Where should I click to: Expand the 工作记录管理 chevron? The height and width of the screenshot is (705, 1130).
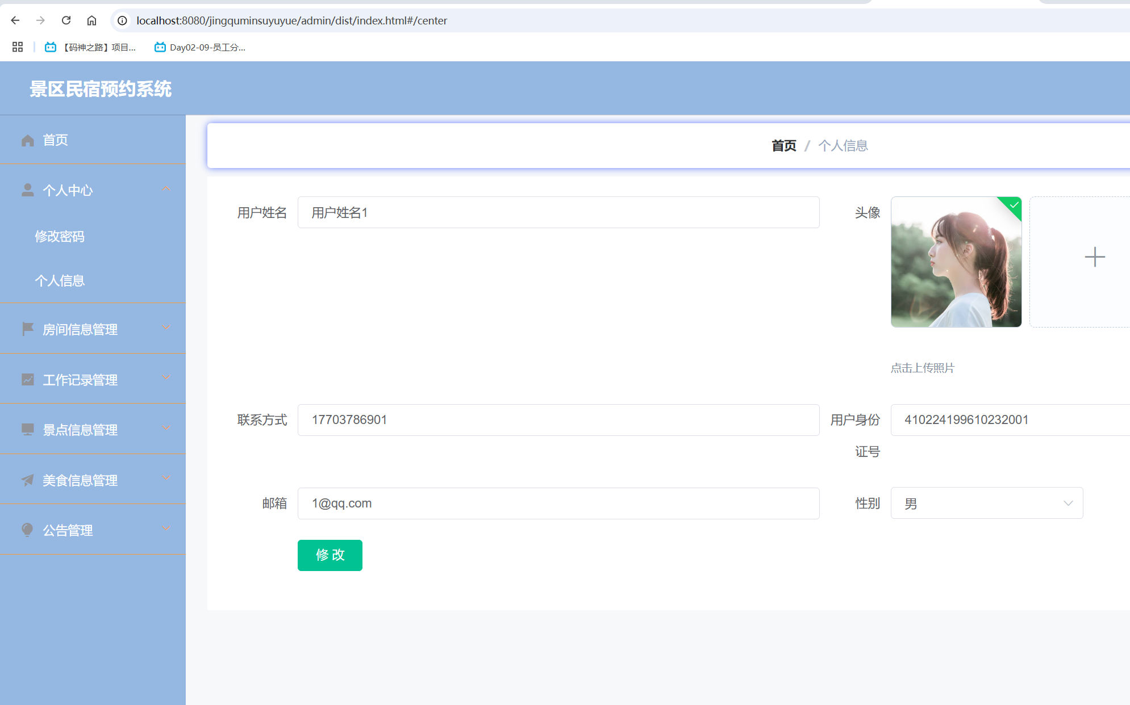click(166, 377)
